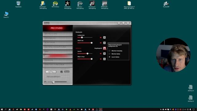Click VLC cone icon in taskbar
Screen dimensions: 197x111
click(70, 109)
